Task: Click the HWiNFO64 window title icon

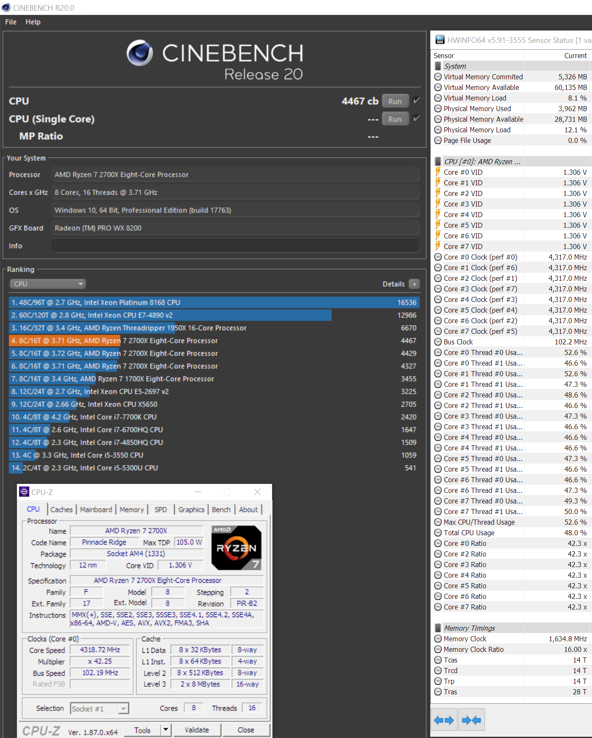Action: [x=440, y=40]
